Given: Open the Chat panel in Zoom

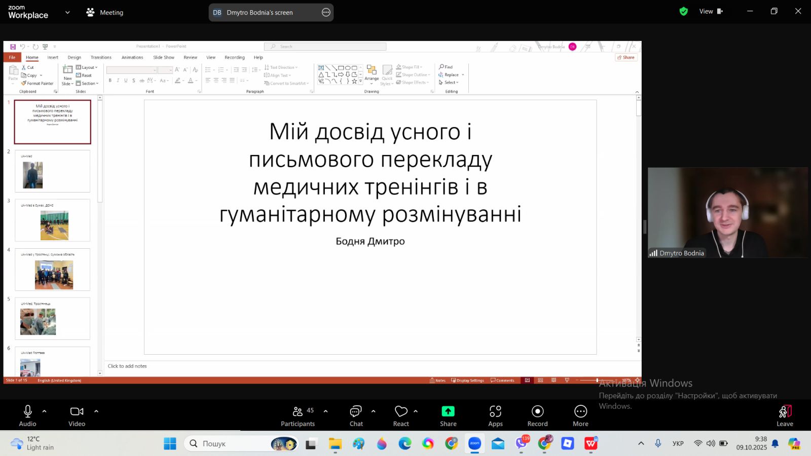Looking at the screenshot, I should click(x=356, y=414).
